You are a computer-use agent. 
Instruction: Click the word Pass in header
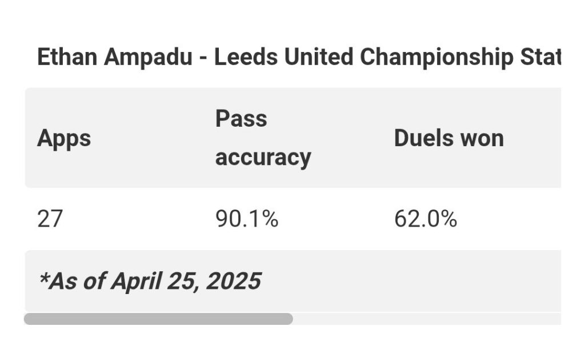pos(241,119)
